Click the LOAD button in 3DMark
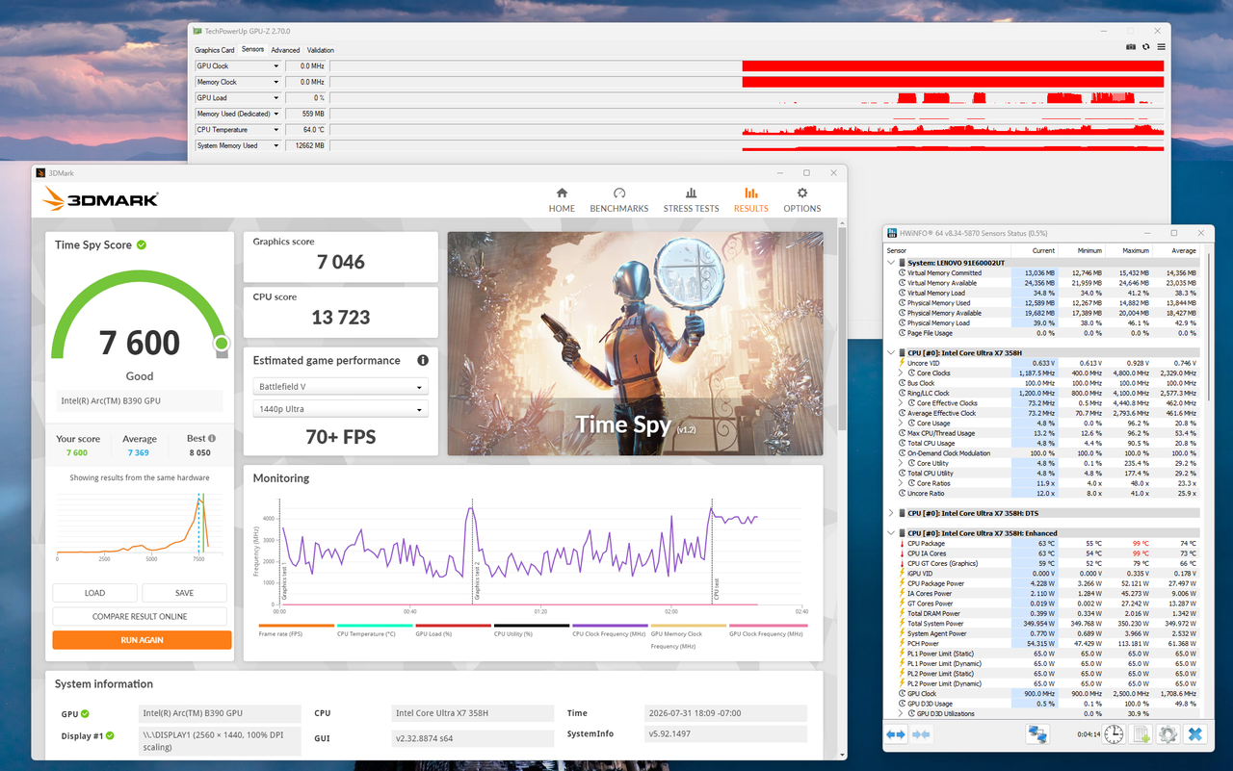 (95, 593)
